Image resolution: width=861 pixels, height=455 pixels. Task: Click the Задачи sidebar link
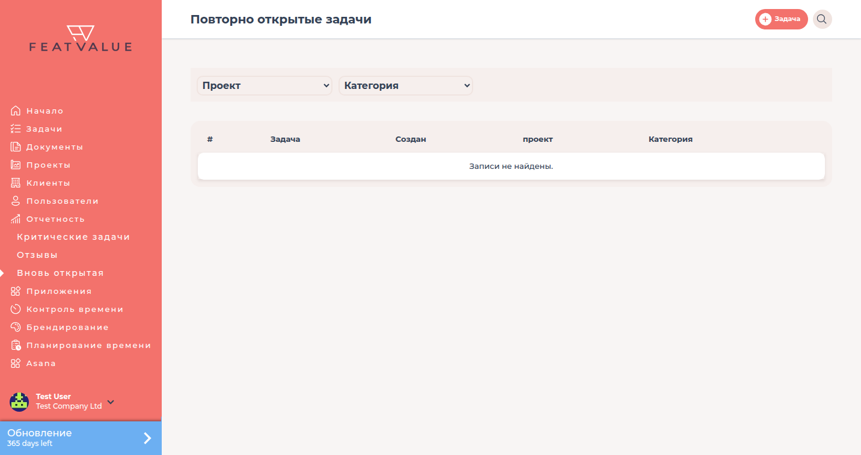44,129
